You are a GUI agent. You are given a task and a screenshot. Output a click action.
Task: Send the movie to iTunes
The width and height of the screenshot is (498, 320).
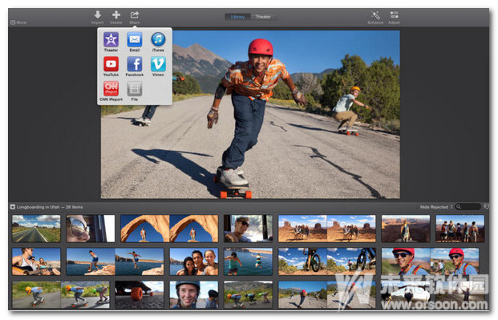pos(158,40)
